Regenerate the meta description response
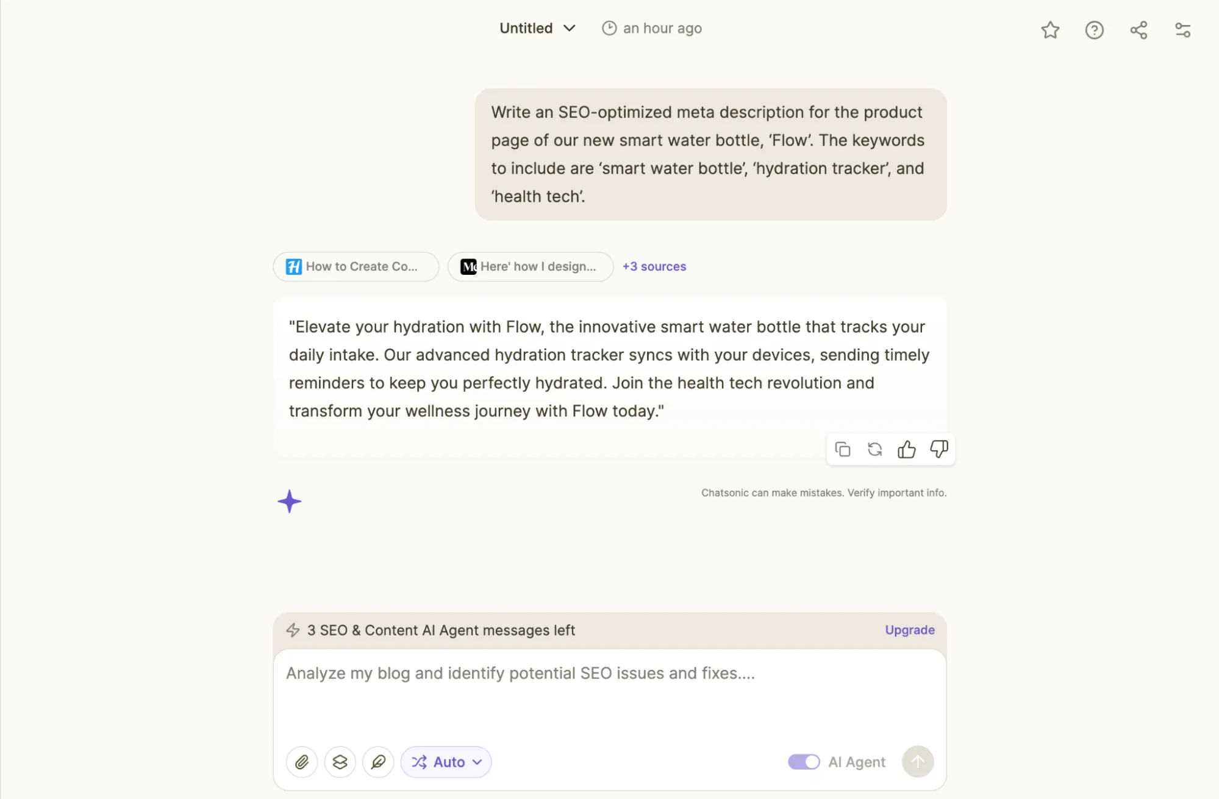1219x799 pixels. (x=875, y=450)
